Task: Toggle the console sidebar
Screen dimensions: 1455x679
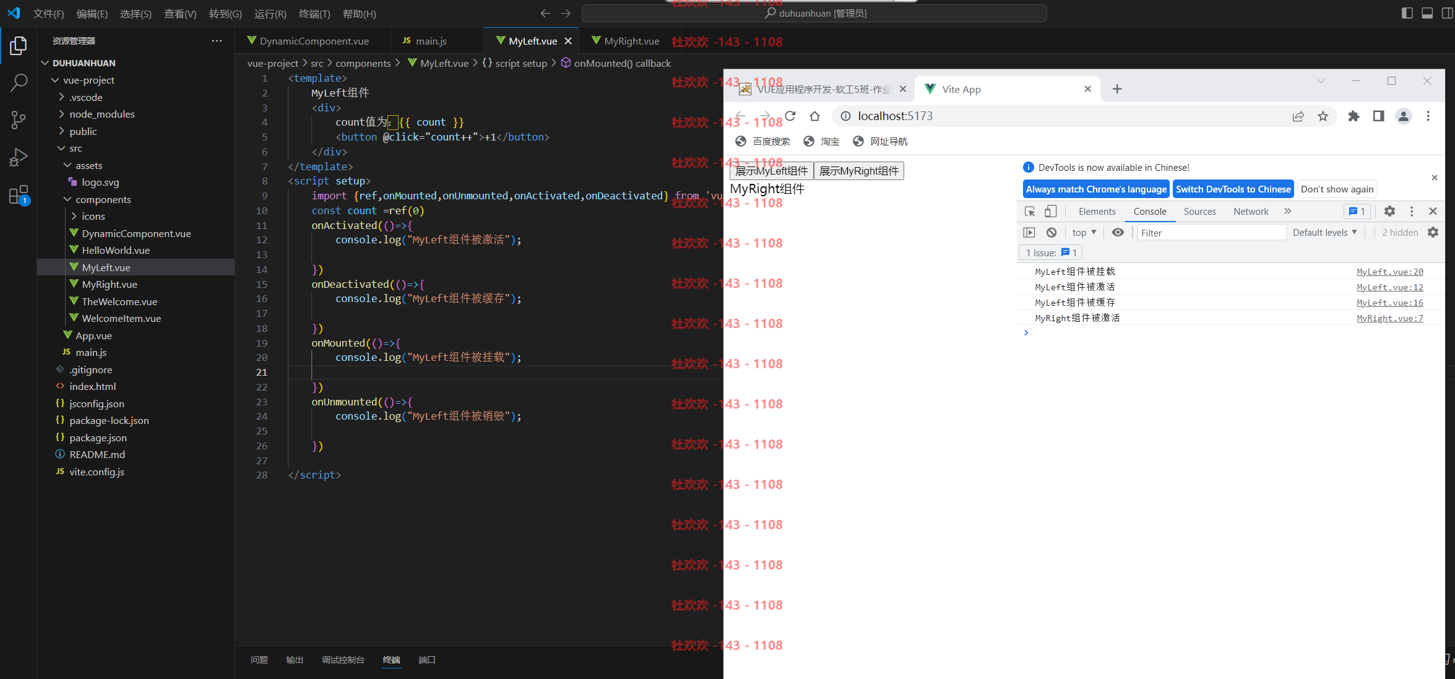Action: point(1029,233)
